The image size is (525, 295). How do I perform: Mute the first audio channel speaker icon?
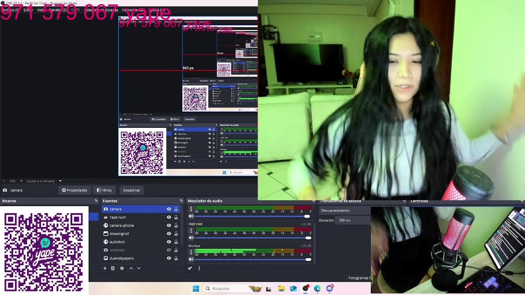click(x=191, y=216)
